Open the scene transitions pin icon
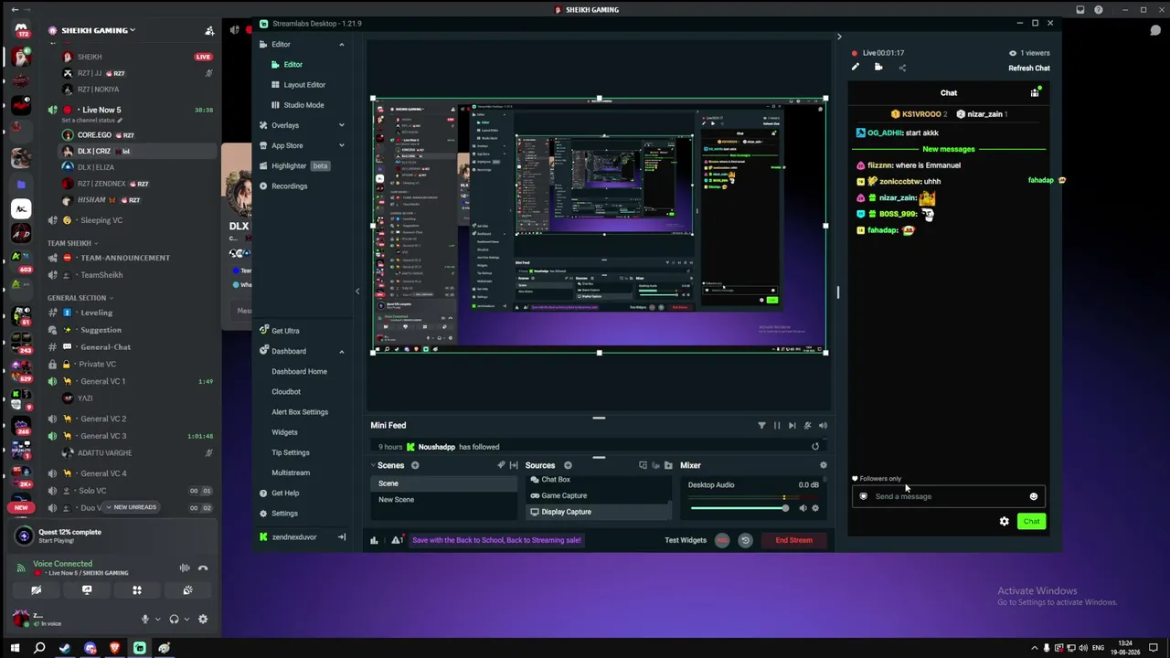 click(501, 465)
